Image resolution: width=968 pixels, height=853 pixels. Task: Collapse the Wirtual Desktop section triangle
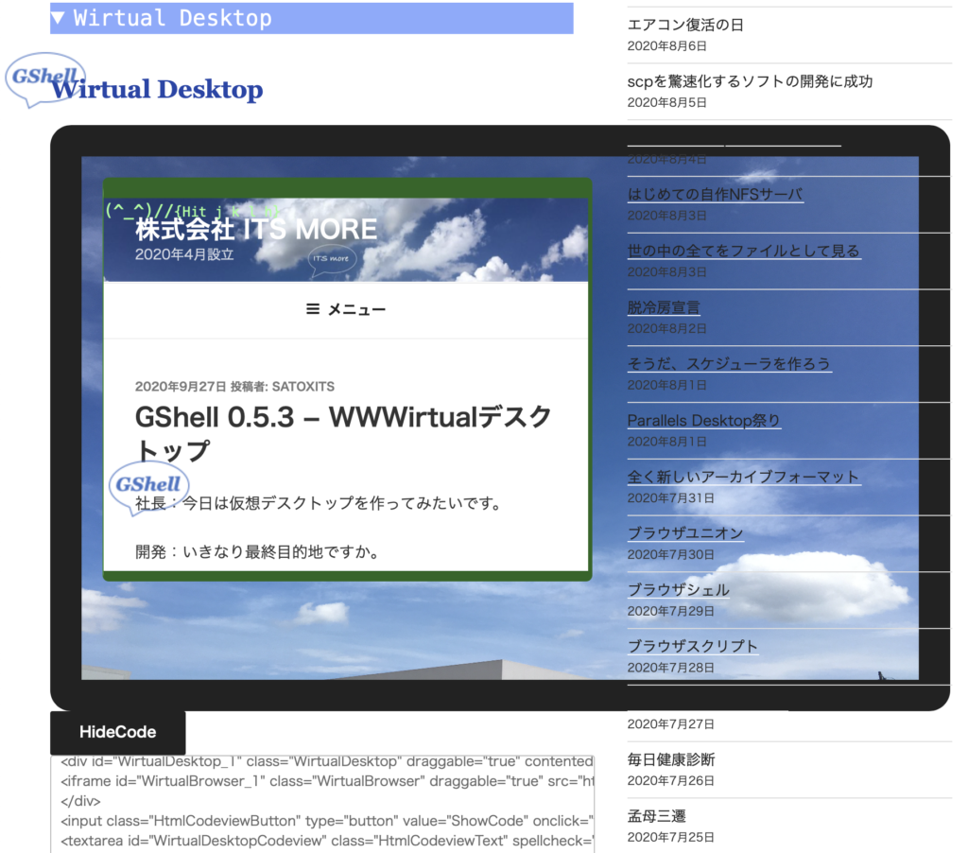tap(60, 18)
